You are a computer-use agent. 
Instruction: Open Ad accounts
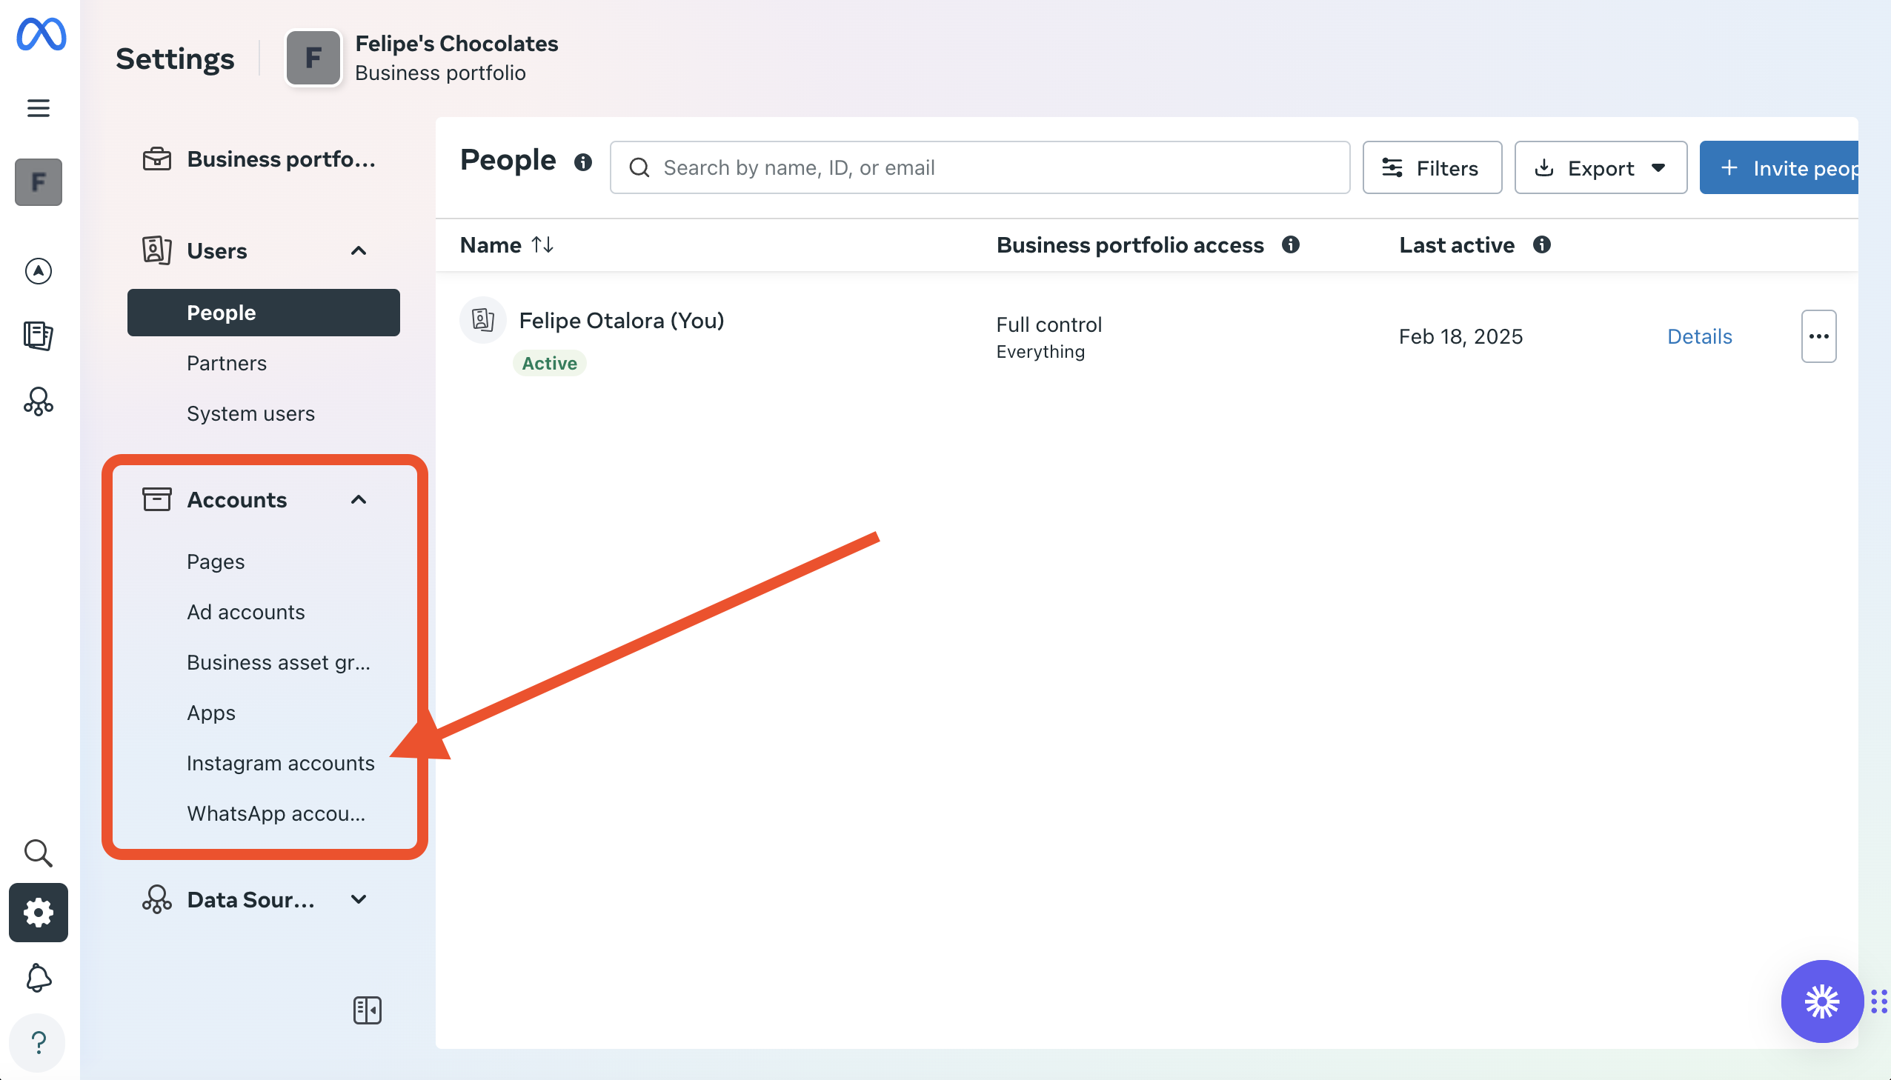coord(245,612)
